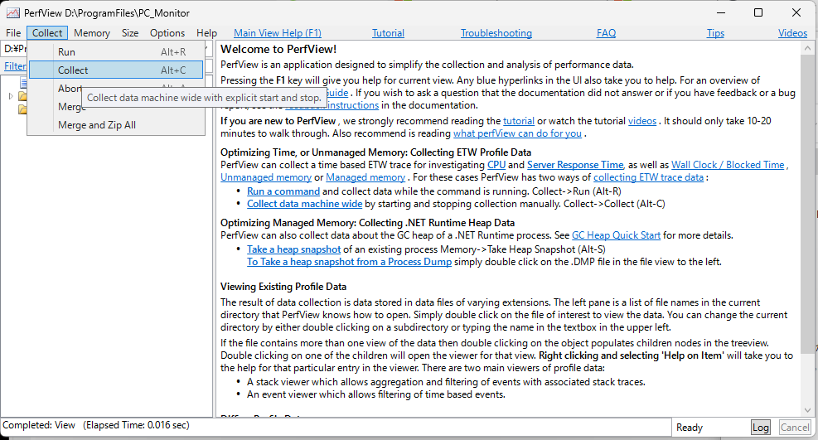Open the FAQ link

(x=606, y=33)
